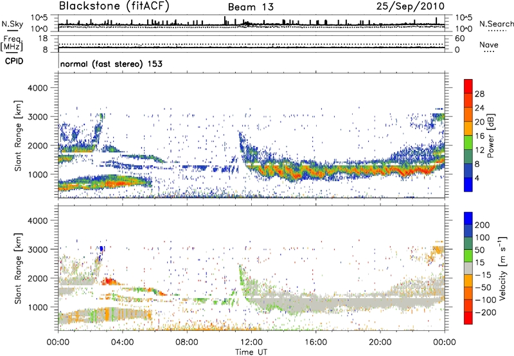Click the "Velocity [m s^-1]" colorbar title

(x=502, y=268)
